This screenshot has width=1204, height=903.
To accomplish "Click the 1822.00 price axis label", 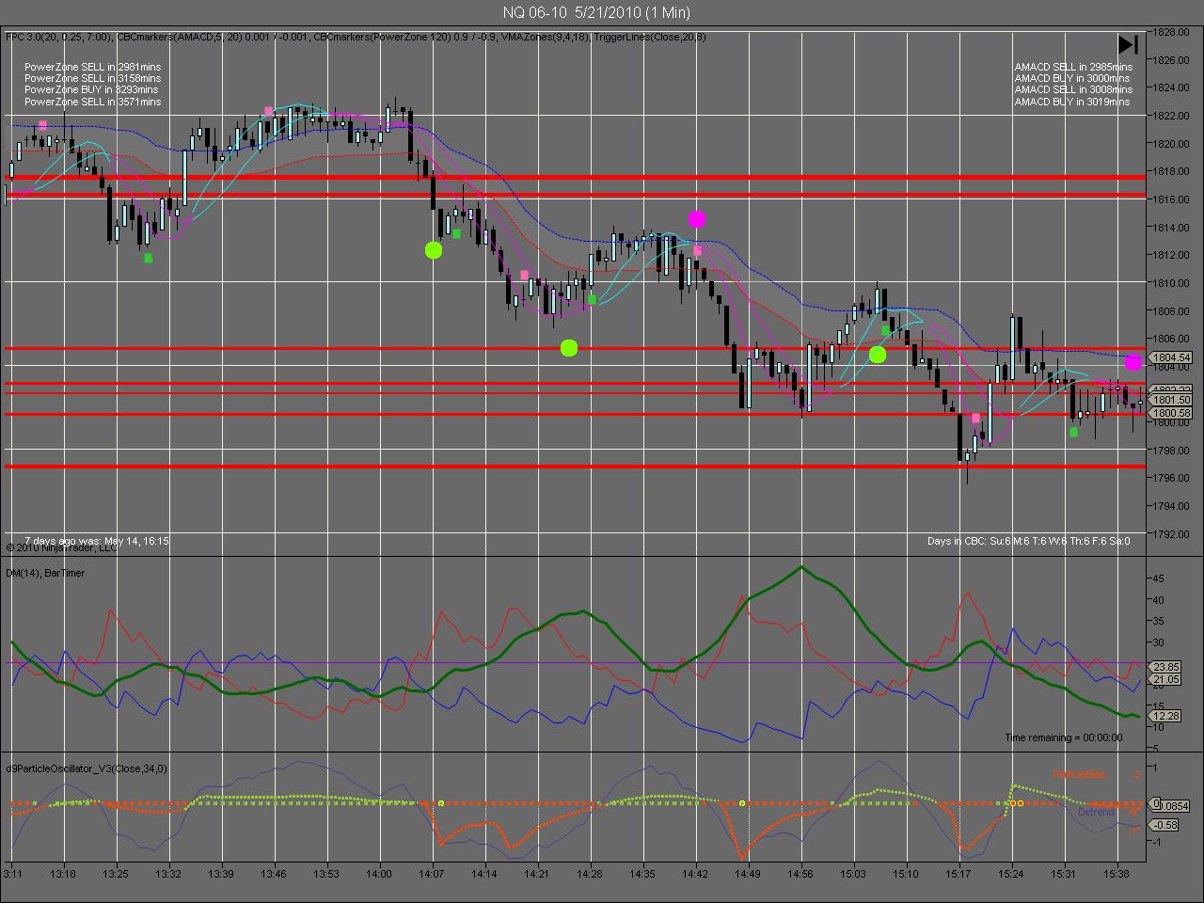I will 1173,116.
